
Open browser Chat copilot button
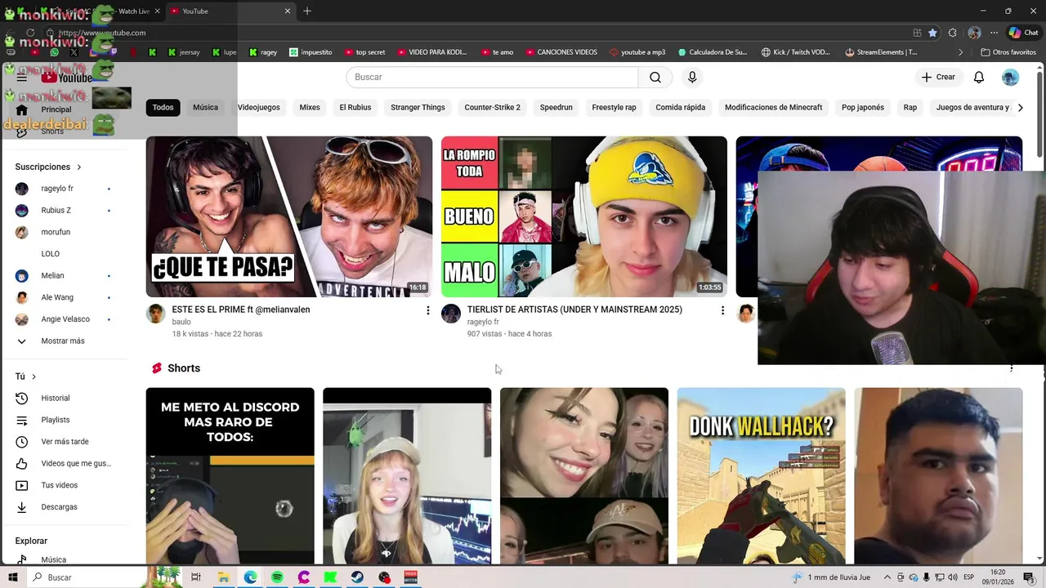tap(1024, 33)
